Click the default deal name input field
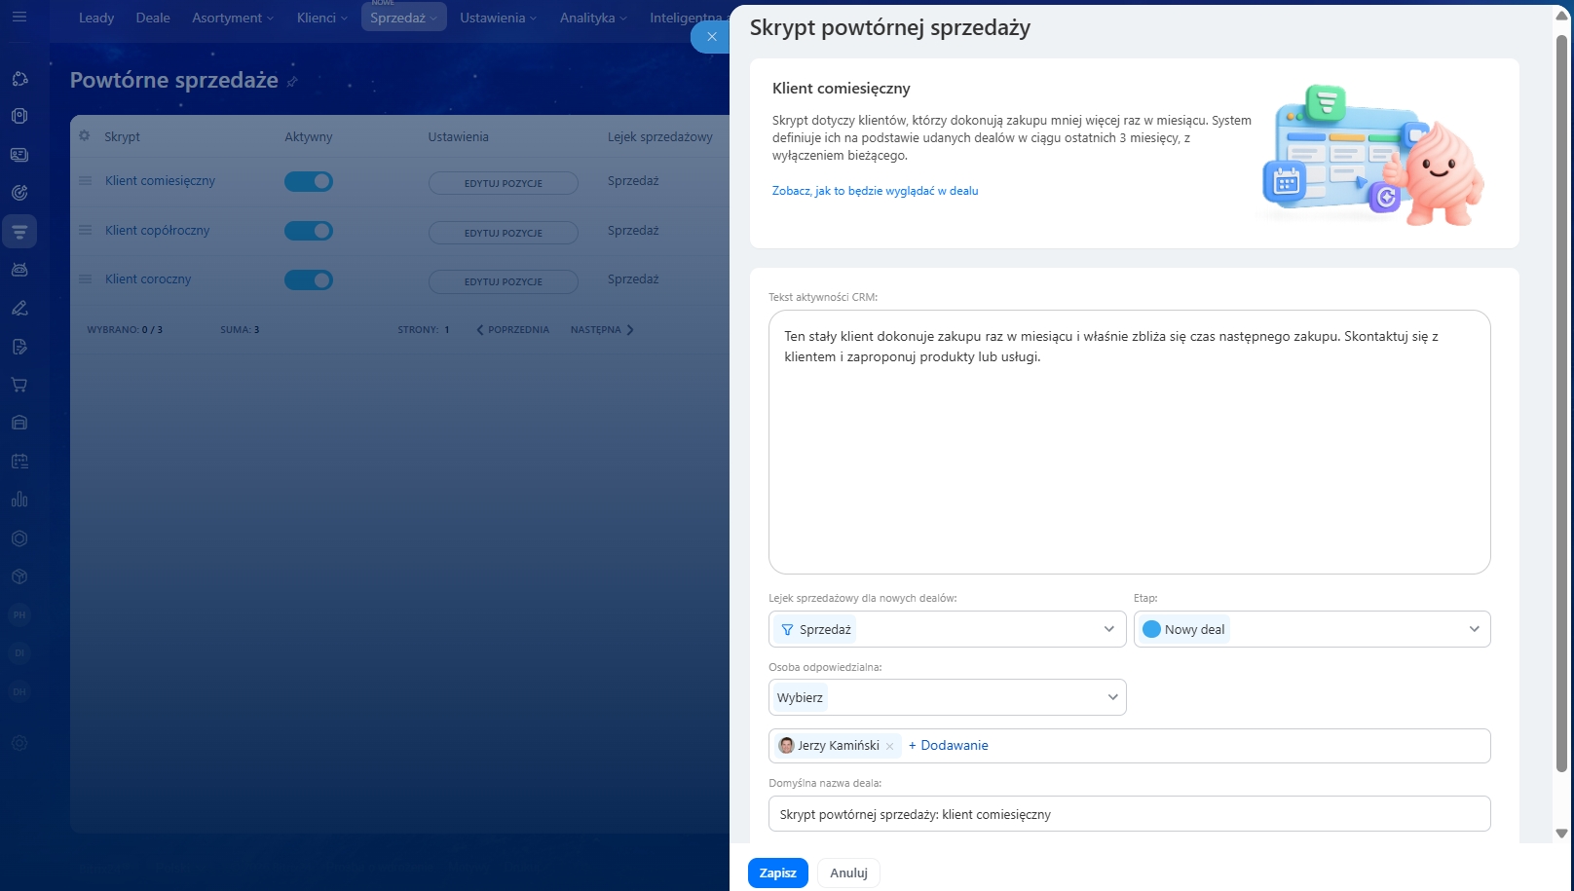Image resolution: width=1574 pixels, height=891 pixels. (x=1129, y=814)
